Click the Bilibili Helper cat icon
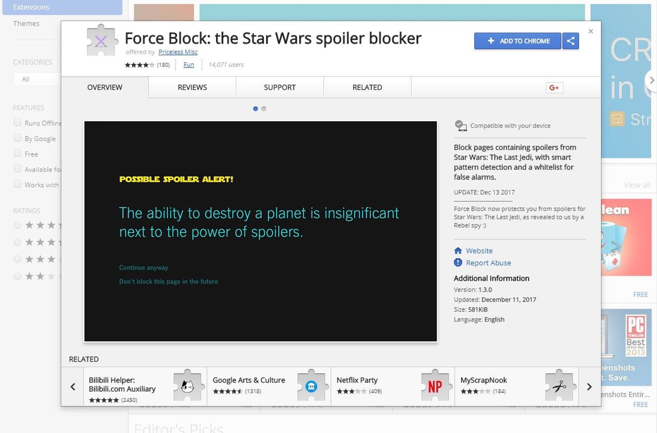The image size is (657, 433). click(187, 386)
